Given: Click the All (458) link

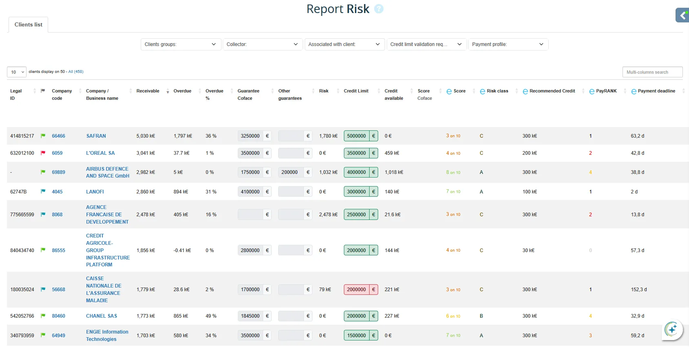Looking at the screenshot, I should (76, 72).
